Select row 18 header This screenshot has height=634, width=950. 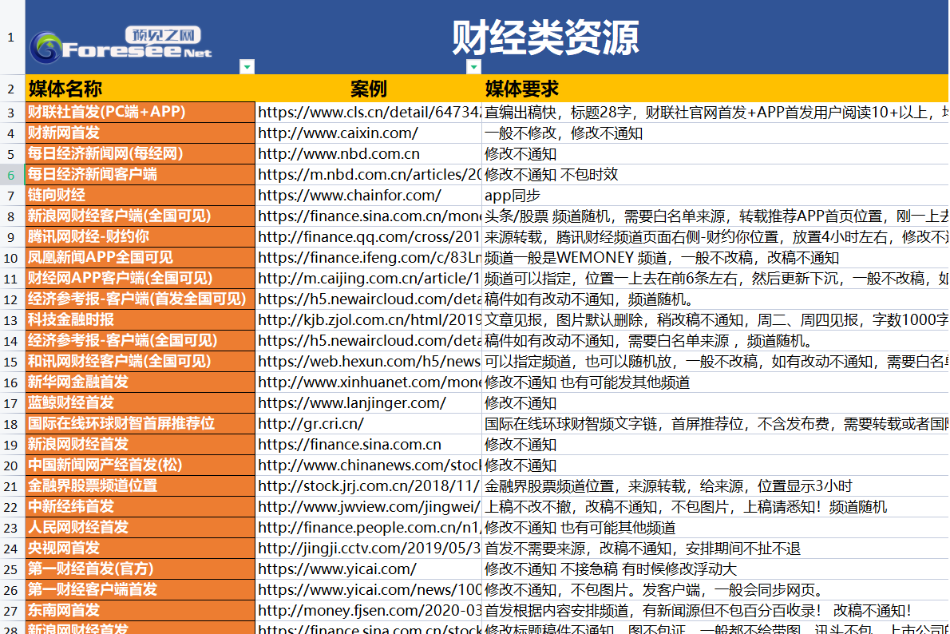pyautogui.click(x=11, y=423)
